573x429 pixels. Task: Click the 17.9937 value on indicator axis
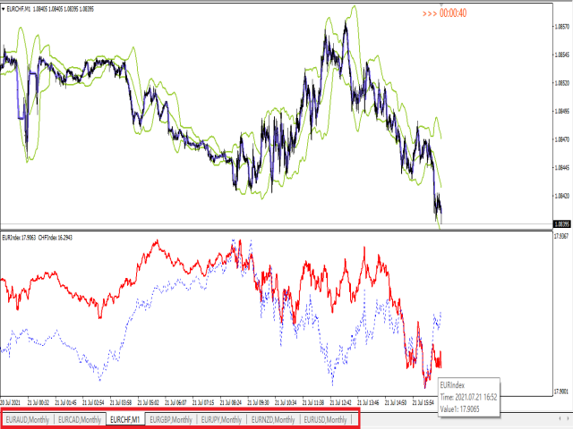(563, 237)
